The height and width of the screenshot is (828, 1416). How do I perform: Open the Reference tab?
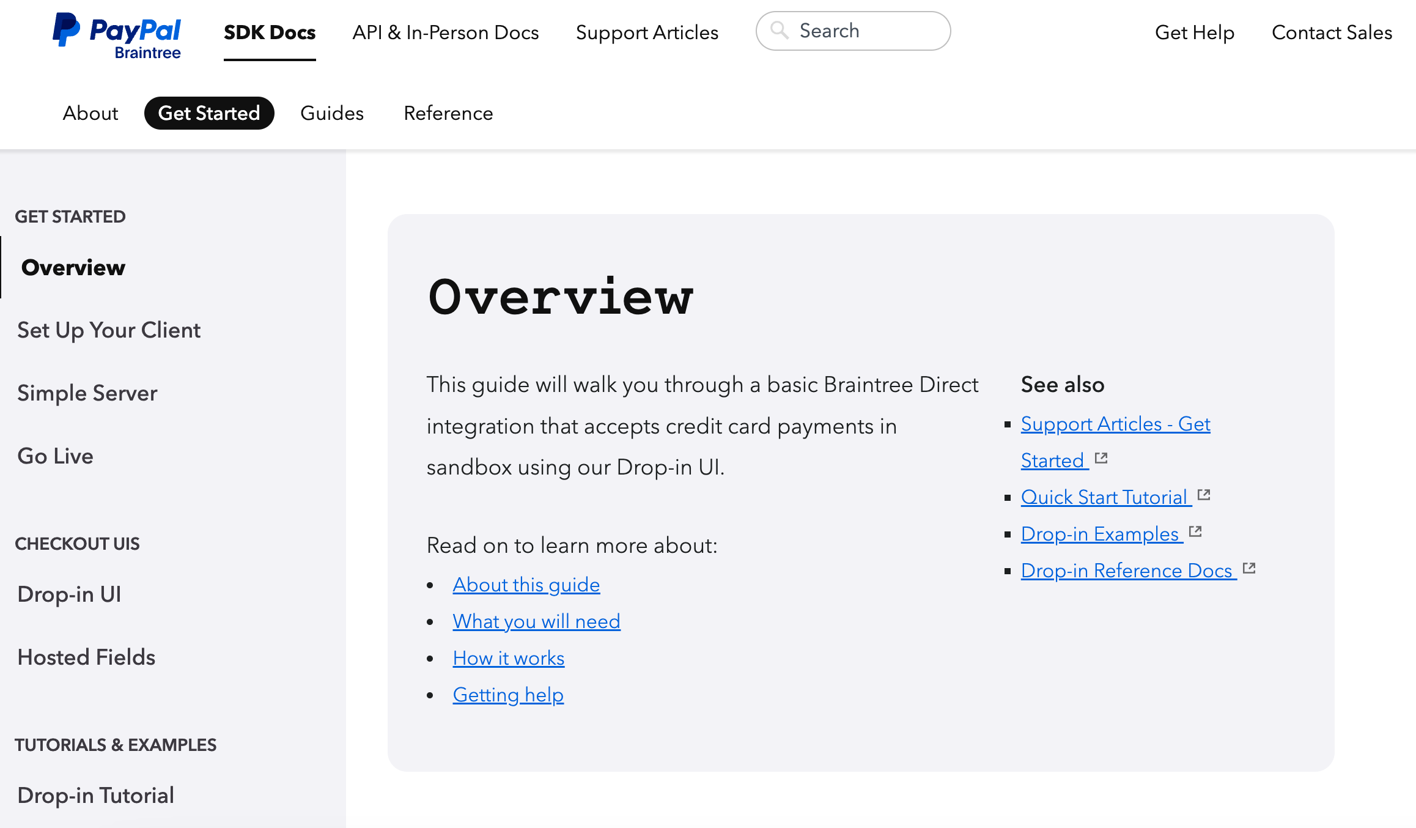tap(448, 113)
